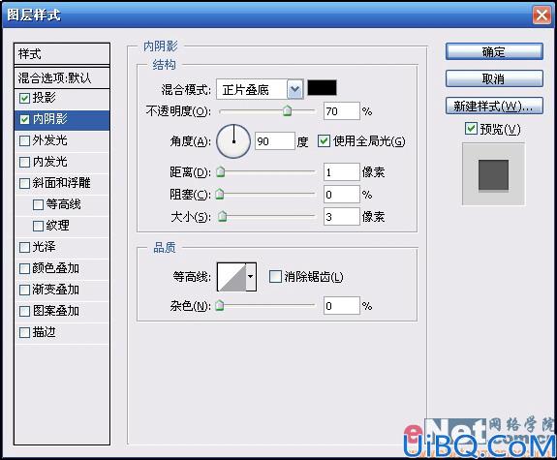Close the 图层样式 dialog
This screenshot has width=557, height=460.
tap(542, 15)
